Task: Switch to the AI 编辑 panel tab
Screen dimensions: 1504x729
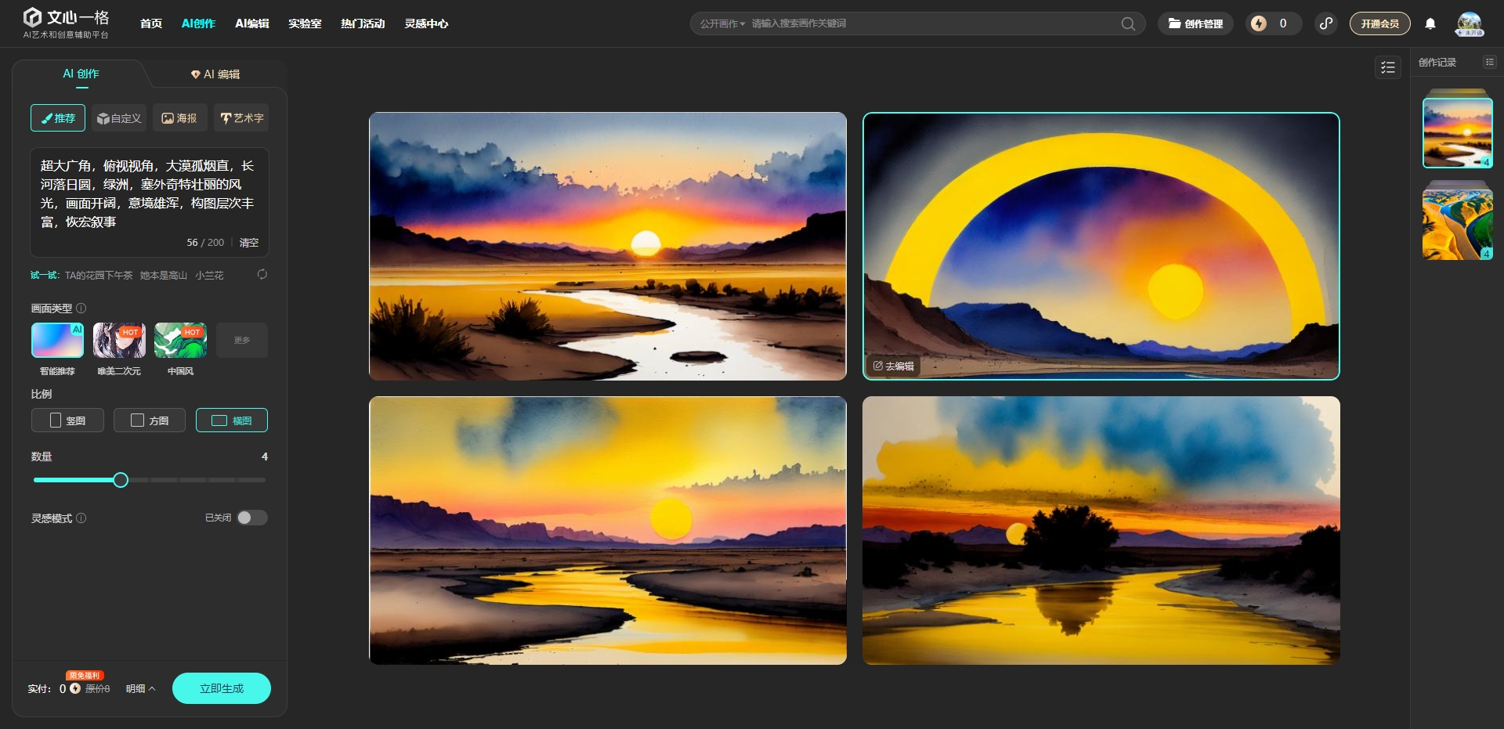Action: pos(215,74)
